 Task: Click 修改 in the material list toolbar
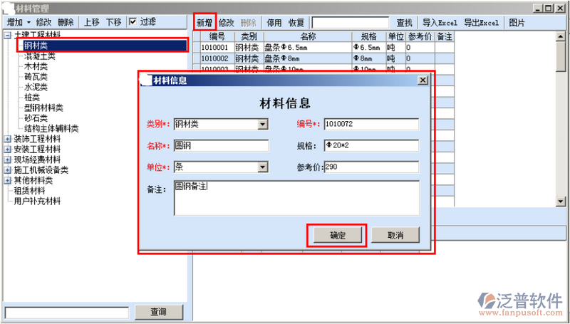click(226, 23)
